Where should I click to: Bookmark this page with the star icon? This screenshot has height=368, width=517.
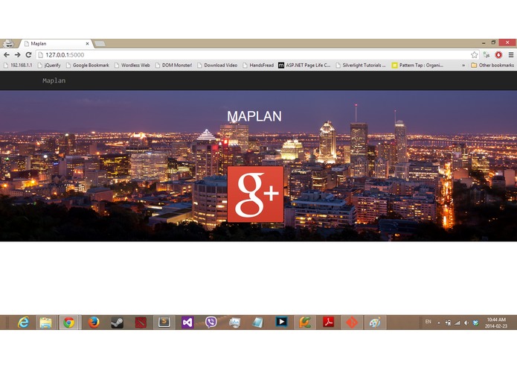click(x=474, y=55)
